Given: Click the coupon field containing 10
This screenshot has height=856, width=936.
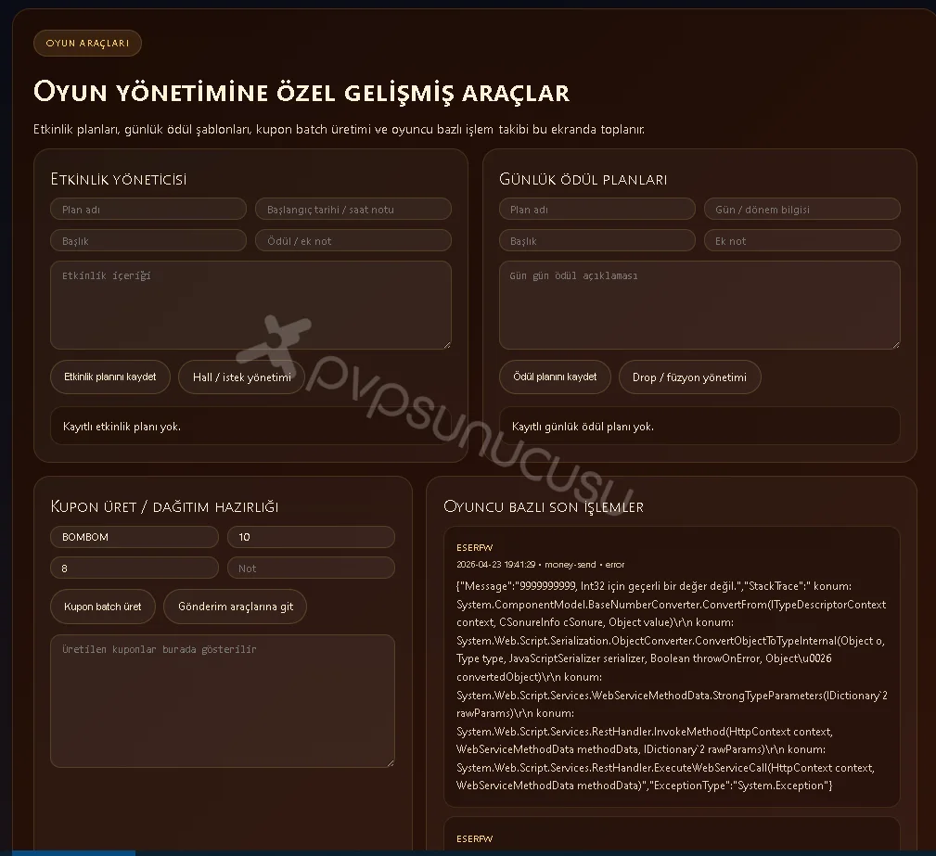Looking at the screenshot, I should (311, 537).
